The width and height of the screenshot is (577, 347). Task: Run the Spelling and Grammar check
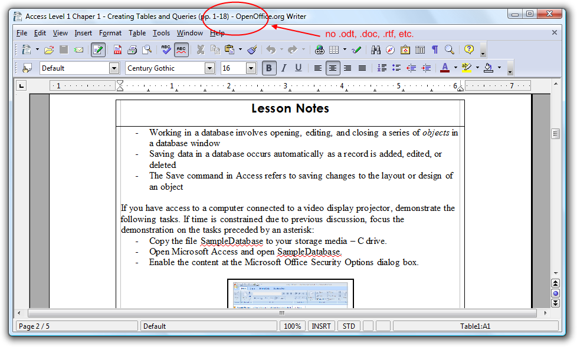coord(166,50)
